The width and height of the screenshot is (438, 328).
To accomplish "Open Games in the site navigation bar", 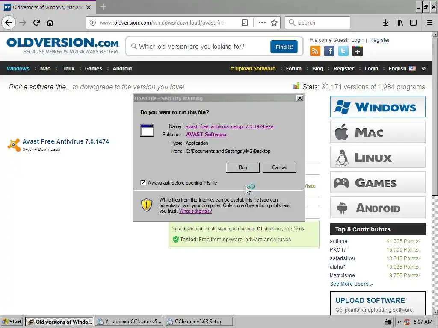I will [94, 69].
